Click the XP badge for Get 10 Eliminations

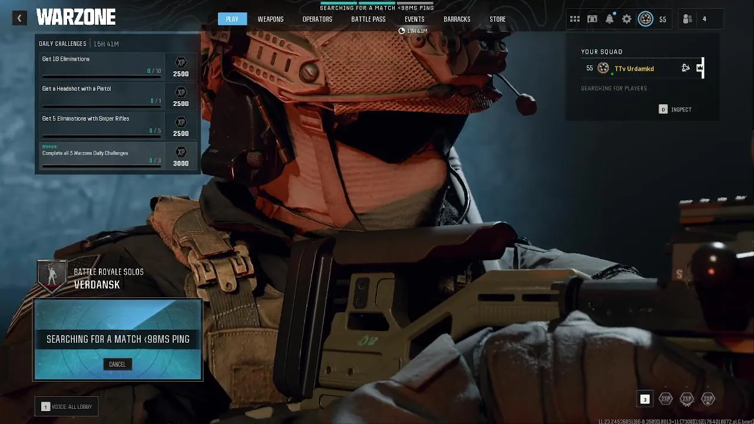[x=181, y=62]
